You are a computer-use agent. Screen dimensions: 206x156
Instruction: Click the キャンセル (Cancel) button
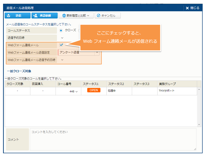pos(107,16)
